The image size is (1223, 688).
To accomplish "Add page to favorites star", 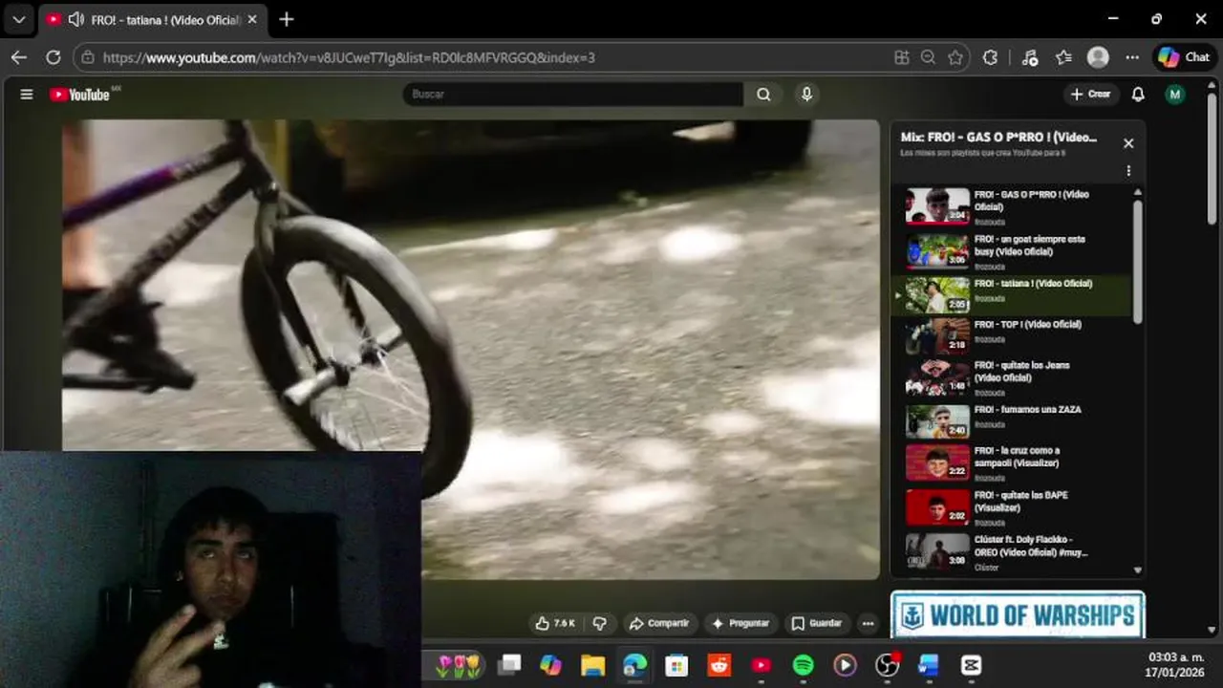I will (x=955, y=57).
